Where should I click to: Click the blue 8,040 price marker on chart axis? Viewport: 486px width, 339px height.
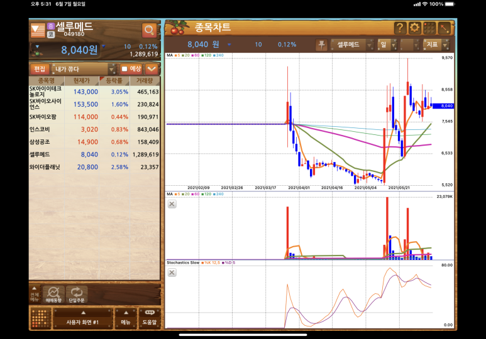pyautogui.click(x=443, y=106)
